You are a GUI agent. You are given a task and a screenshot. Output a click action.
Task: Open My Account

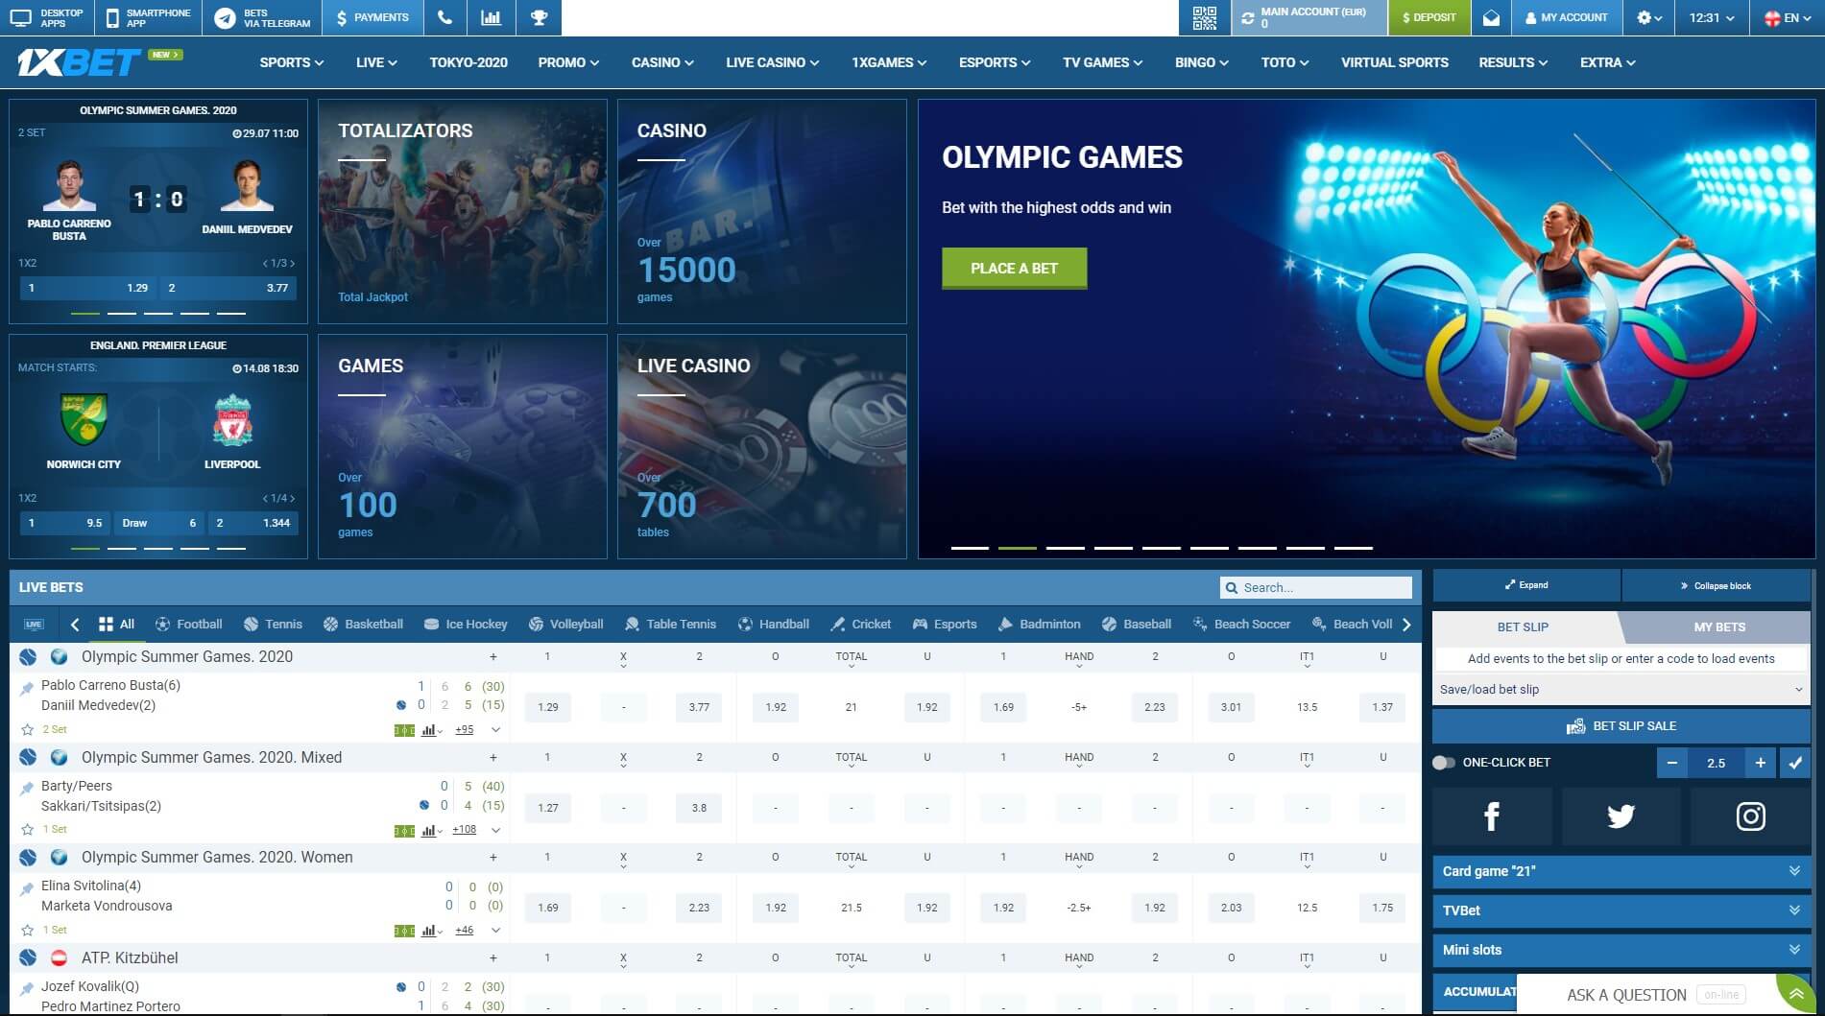[1566, 17]
